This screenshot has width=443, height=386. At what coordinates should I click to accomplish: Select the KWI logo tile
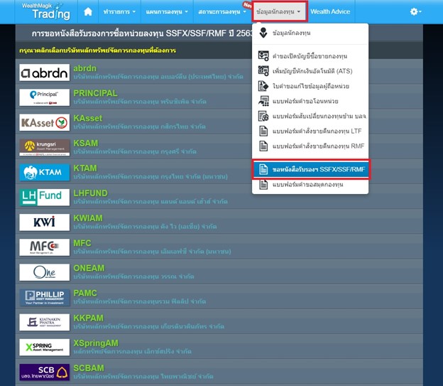click(44, 223)
